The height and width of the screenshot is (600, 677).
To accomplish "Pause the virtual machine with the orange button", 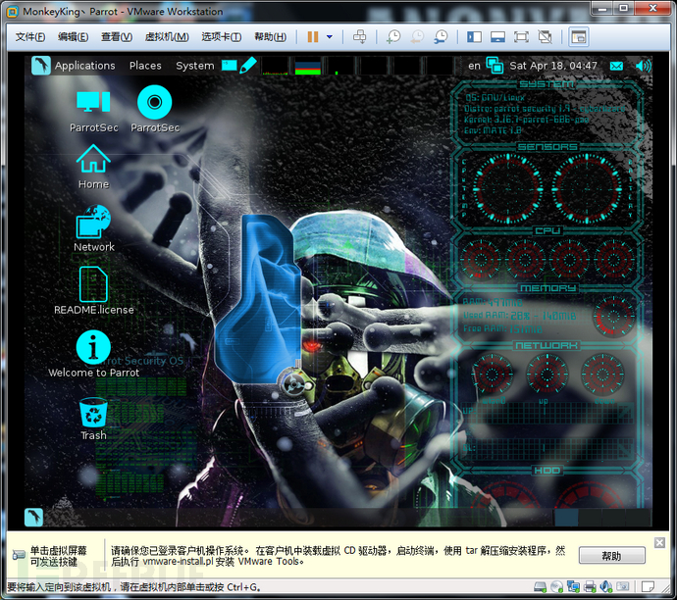I will click(x=313, y=37).
